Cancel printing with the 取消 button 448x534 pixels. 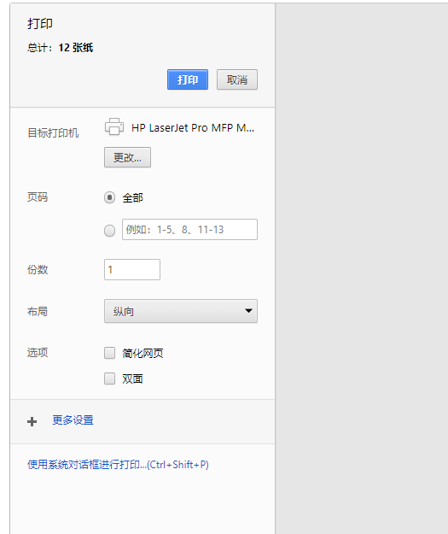point(237,79)
